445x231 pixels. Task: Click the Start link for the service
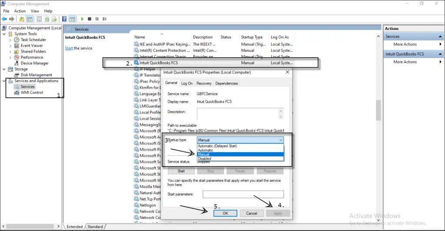point(69,48)
